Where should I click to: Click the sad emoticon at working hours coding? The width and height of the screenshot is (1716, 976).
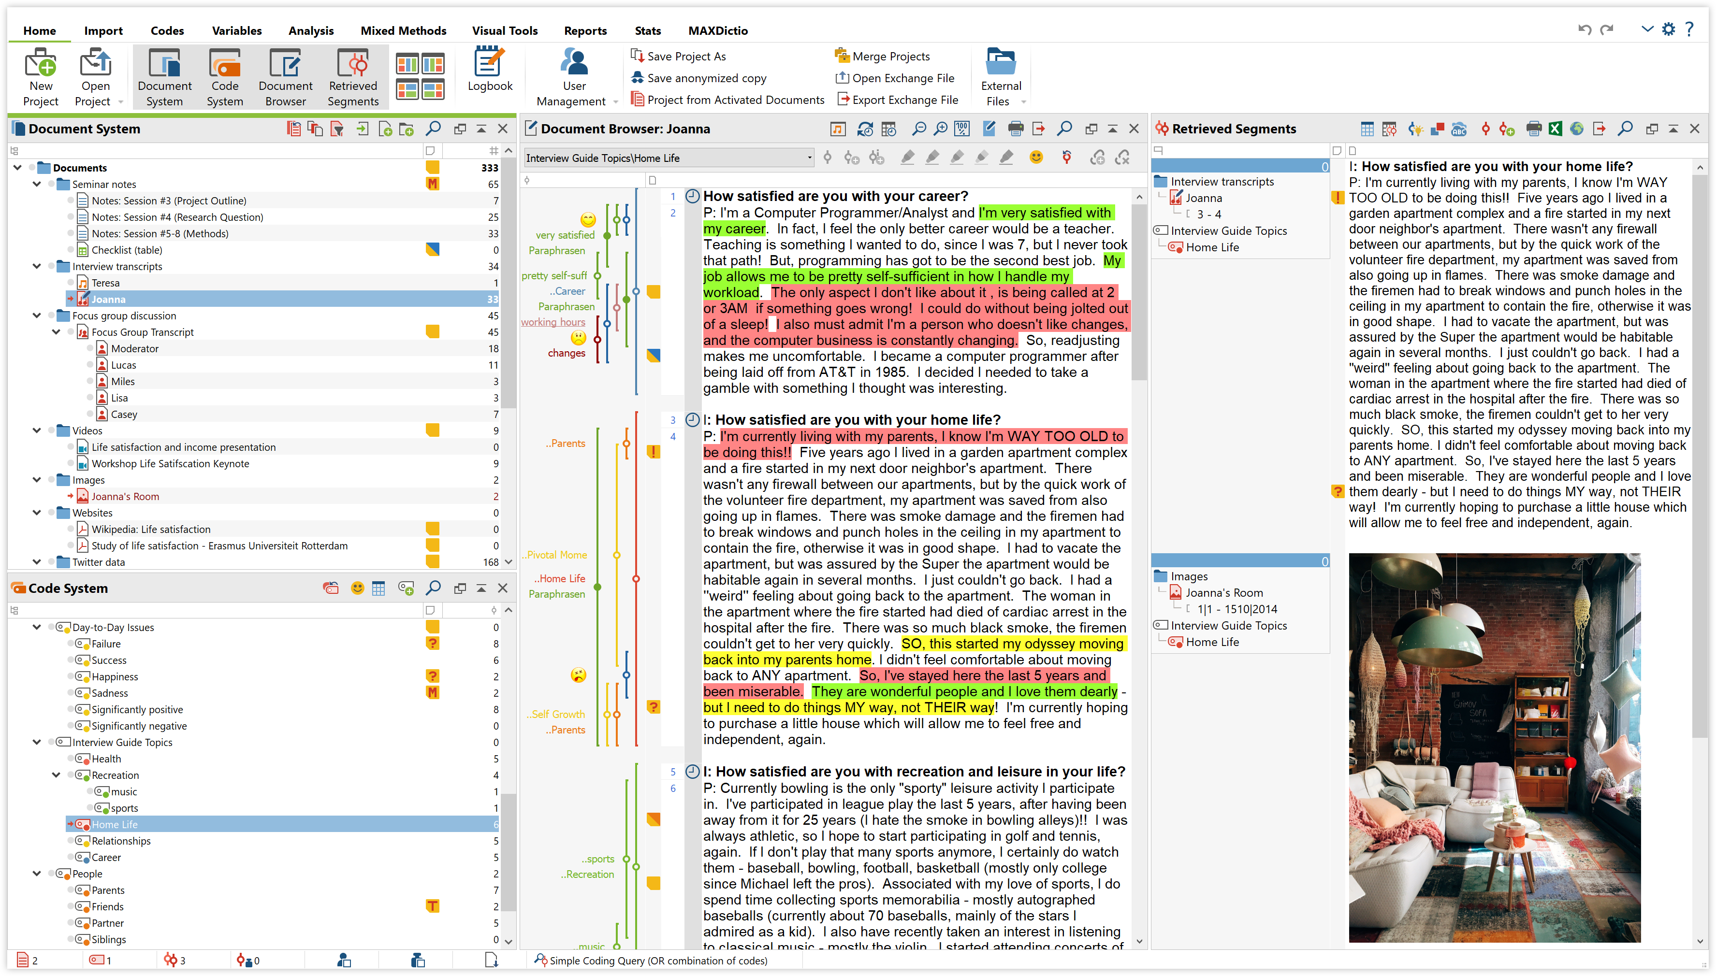click(x=578, y=338)
